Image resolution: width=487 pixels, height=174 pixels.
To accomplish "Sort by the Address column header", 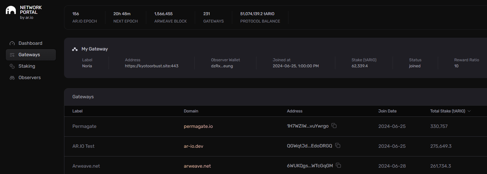I will 295,111.
